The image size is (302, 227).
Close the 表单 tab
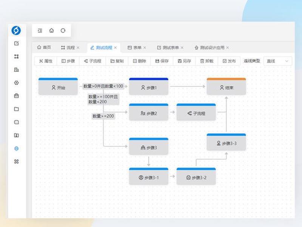[x=145, y=48]
